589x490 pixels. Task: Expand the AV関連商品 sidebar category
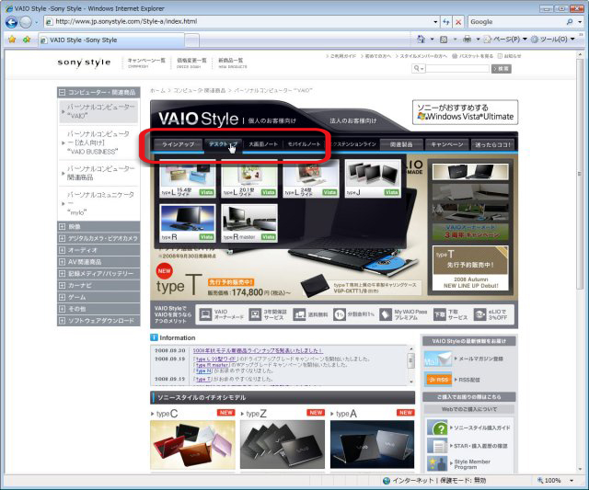(62, 262)
